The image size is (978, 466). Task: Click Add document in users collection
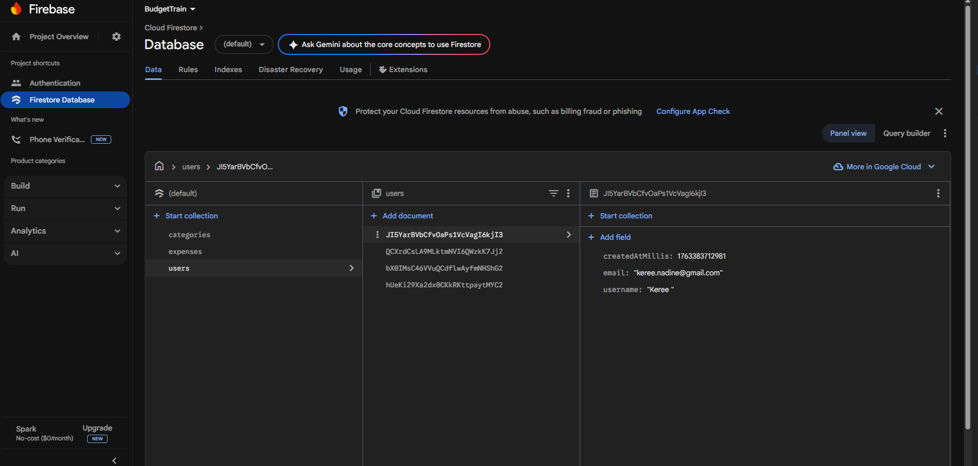[x=407, y=216]
